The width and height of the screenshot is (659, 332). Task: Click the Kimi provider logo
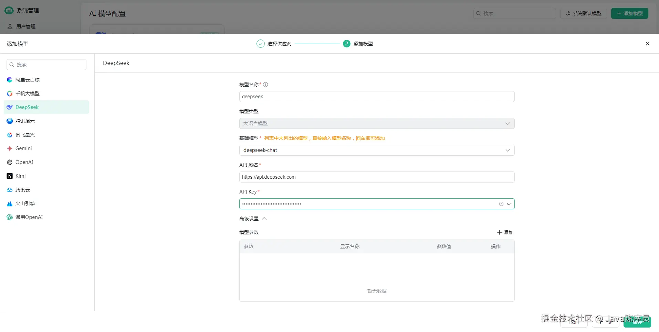pyautogui.click(x=10, y=176)
